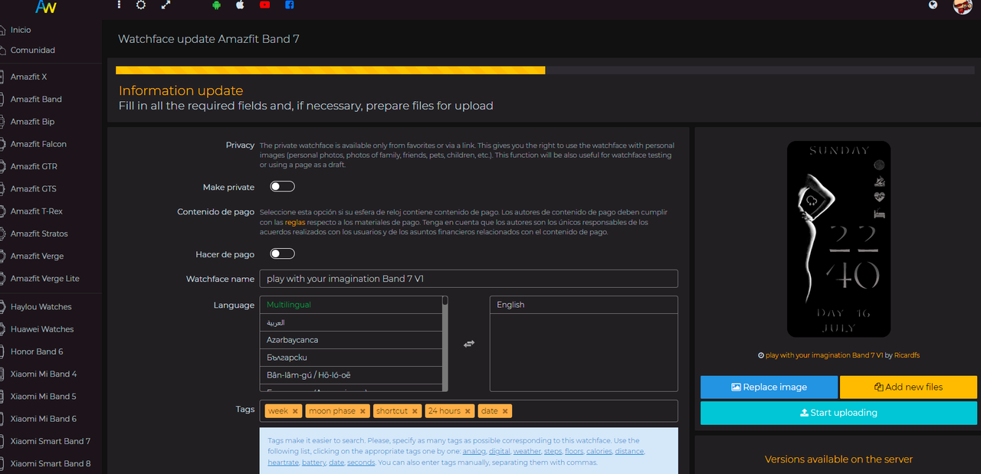Viewport: 981px width, 474px height.
Task: Open the 'reglas' rules link
Action: pos(295,222)
